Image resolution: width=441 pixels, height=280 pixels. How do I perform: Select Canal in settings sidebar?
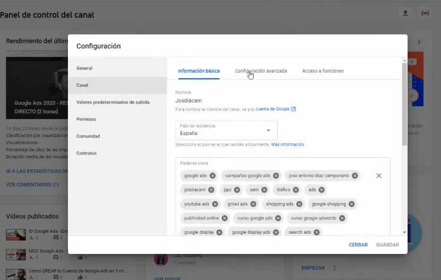point(118,85)
